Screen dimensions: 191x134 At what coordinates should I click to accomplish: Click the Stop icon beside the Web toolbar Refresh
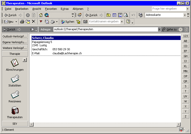(x=28, y=15)
